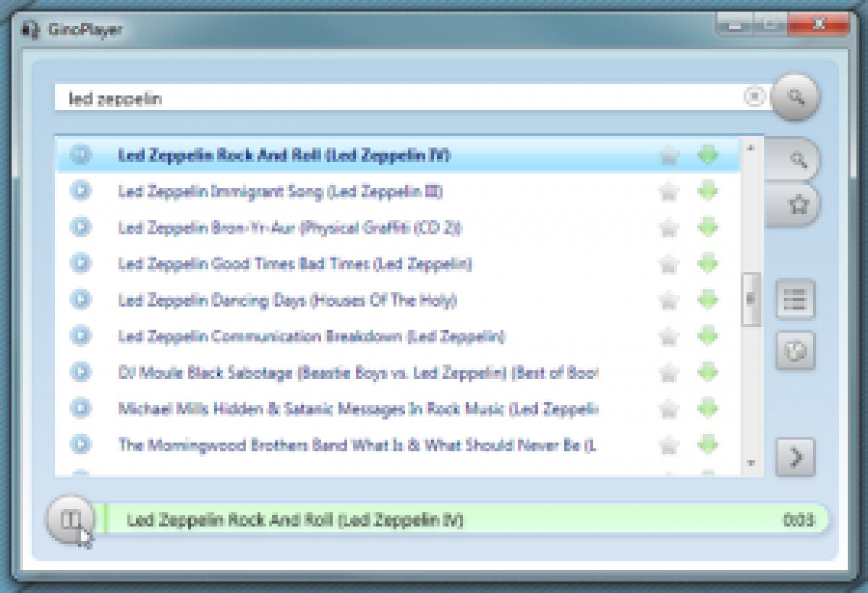Screen dimensions: 868x593
Task: Select 'Michael Mills Hidden & Satanic Messages' text
Action: [x=358, y=409]
